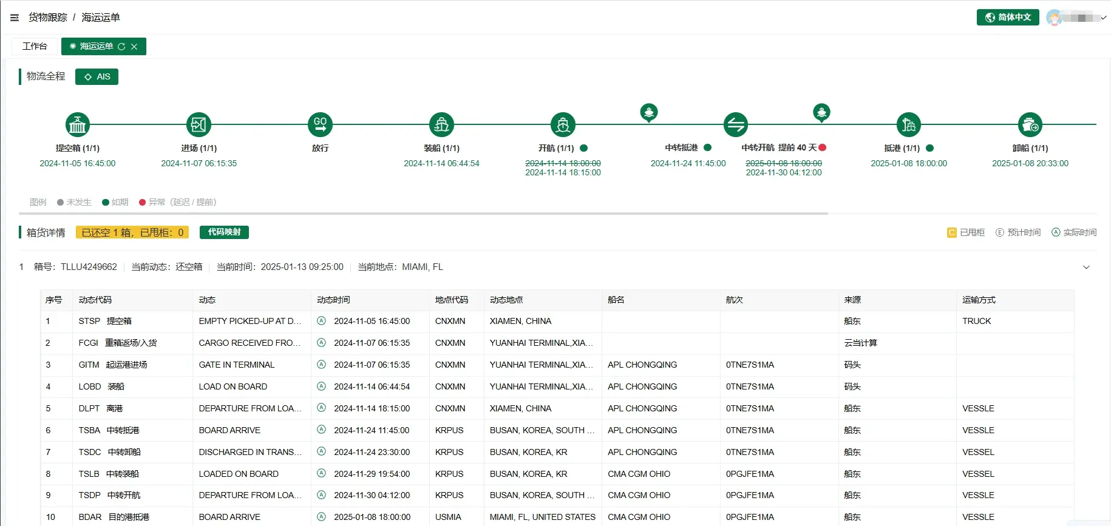Click the LOADED ON BOARD cell
1111x526 pixels.
tap(252, 474)
